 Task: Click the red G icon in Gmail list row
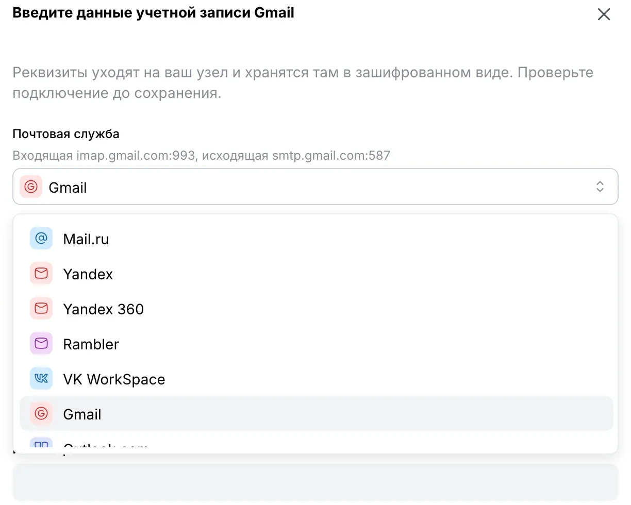click(x=41, y=414)
